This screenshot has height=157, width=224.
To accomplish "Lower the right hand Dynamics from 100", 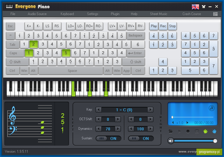I will tap(131, 129).
